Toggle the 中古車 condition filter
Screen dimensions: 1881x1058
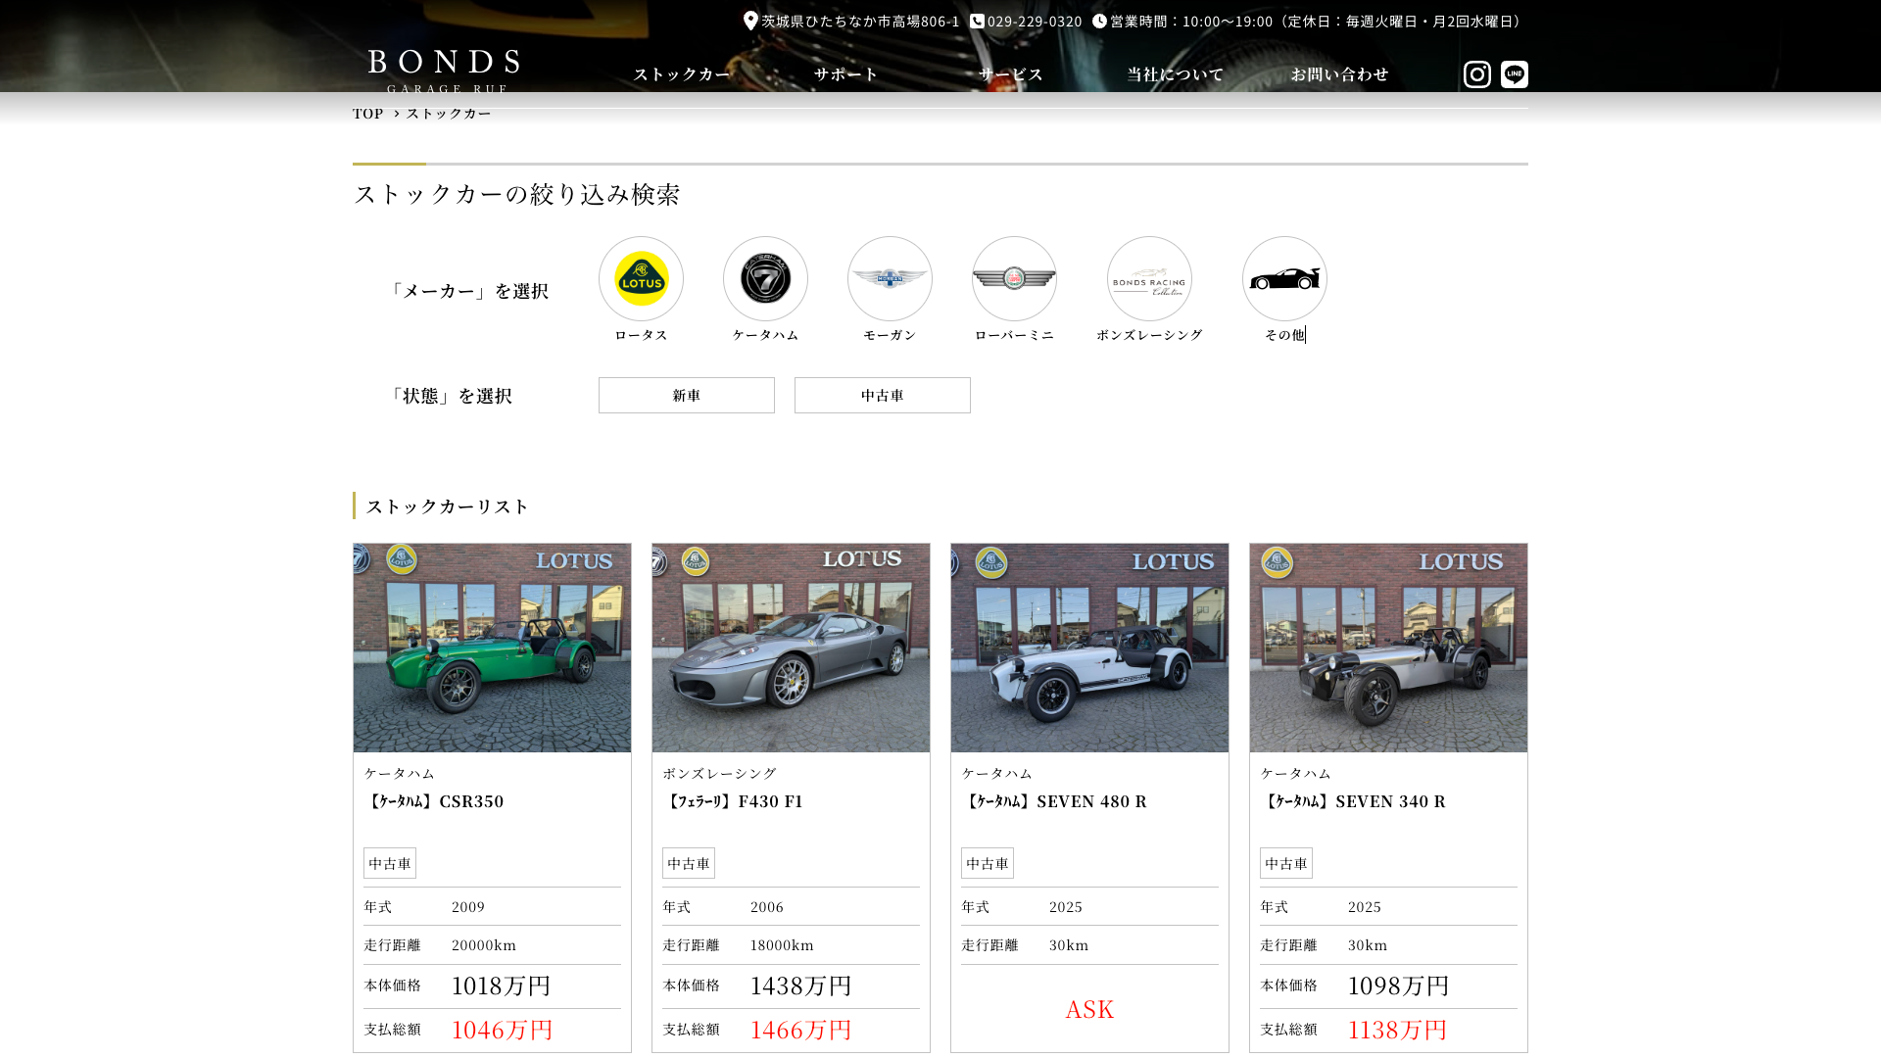[882, 395]
